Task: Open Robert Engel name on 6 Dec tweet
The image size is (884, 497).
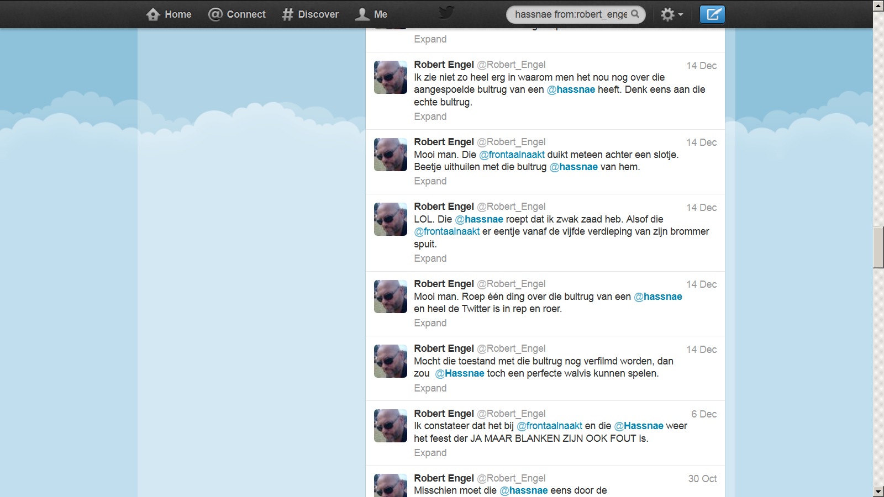Action: click(444, 414)
